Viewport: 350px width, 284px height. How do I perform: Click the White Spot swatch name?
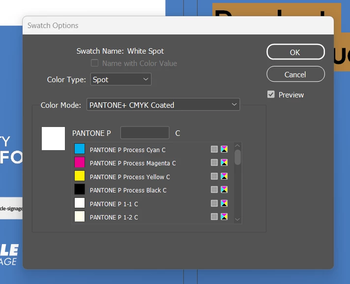(x=146, y=51)
